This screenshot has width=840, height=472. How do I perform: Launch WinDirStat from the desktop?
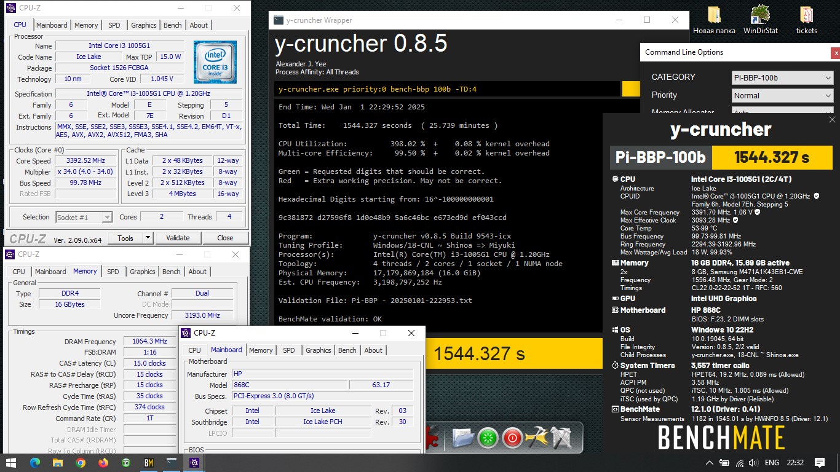[x=761, y=20]
